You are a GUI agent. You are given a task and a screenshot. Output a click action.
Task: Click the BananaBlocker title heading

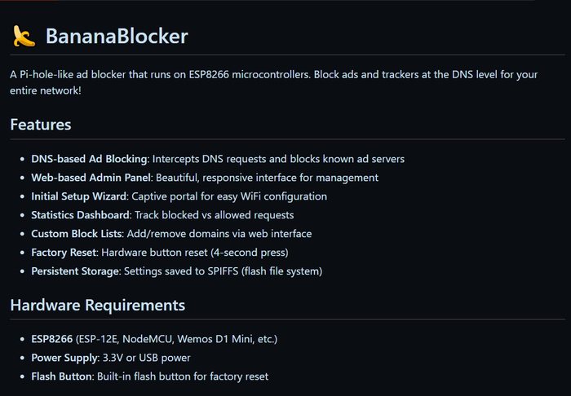click(117, 36)
